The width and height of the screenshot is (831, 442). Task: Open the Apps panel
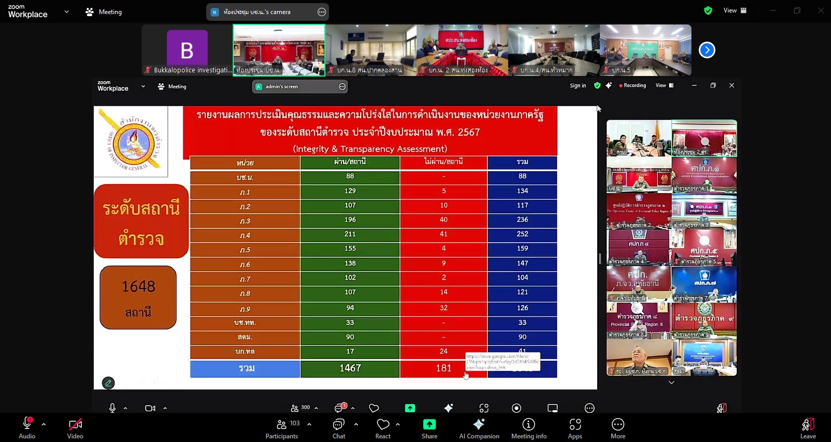(575, 428)
